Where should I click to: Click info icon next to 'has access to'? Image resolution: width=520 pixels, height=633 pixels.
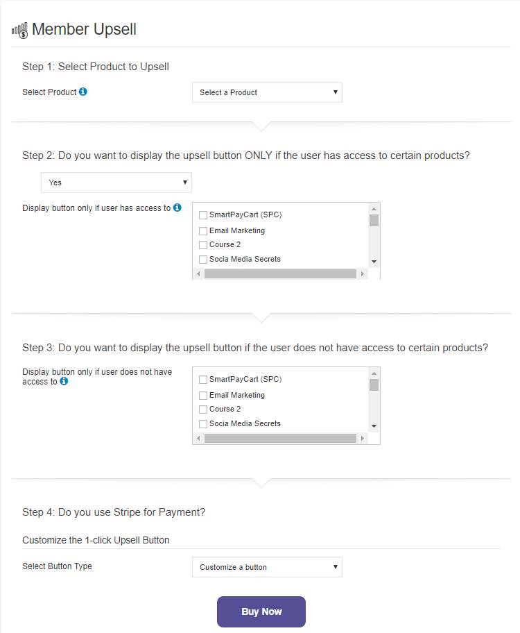coord(177,208)
